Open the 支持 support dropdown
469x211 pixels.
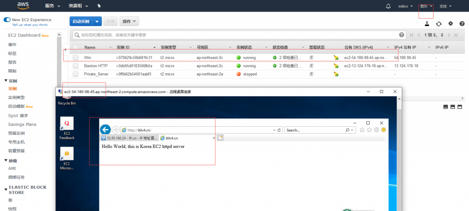tap(445, 6)
